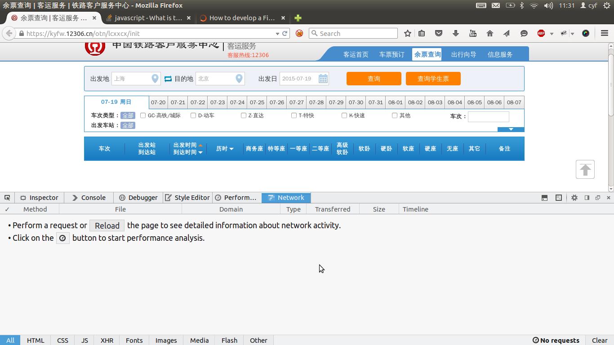Screen dimensions: 614x345
Task: Switch to the Style Editor tab
Action: 187,198
